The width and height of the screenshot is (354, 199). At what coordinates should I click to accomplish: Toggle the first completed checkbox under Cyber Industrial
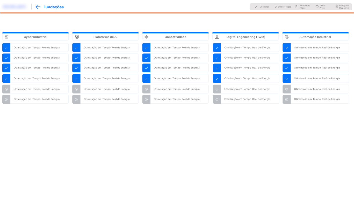point(6,47)
